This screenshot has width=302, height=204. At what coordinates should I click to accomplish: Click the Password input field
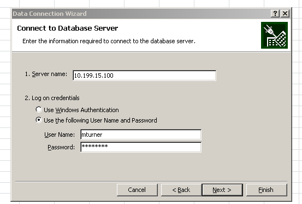click(x=141, y=147)
